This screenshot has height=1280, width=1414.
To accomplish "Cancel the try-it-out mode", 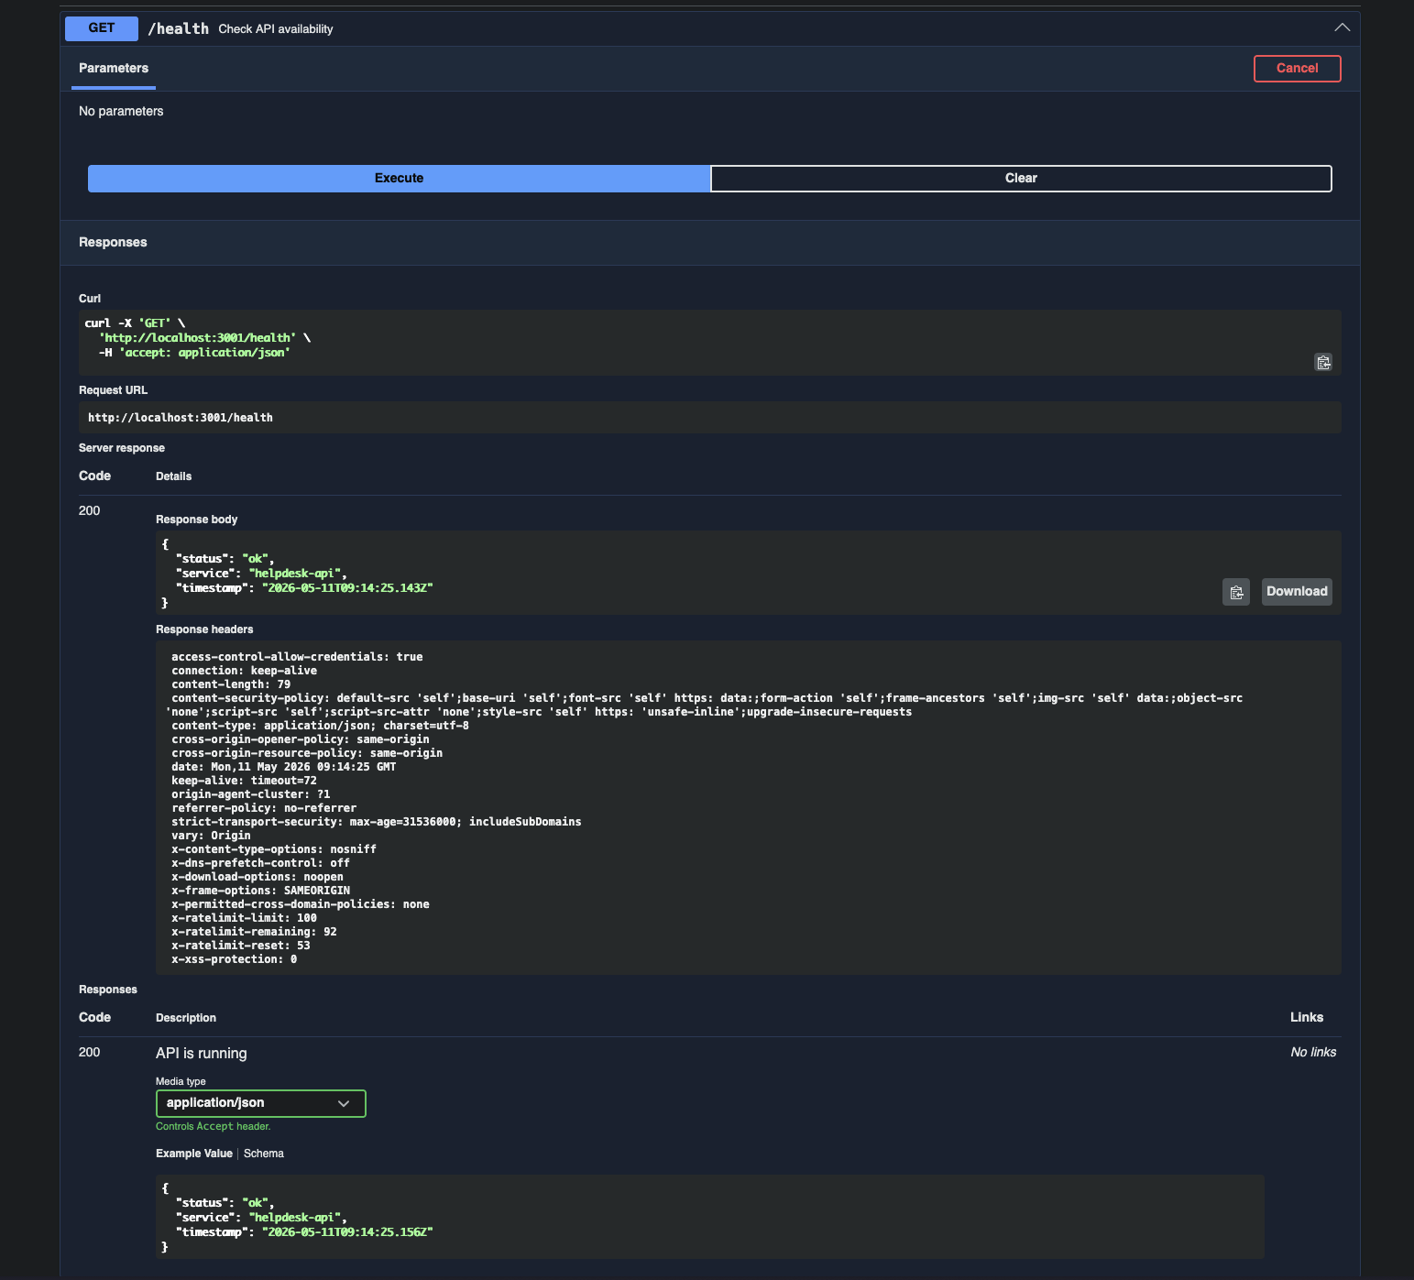I will tap(1297, 69).
